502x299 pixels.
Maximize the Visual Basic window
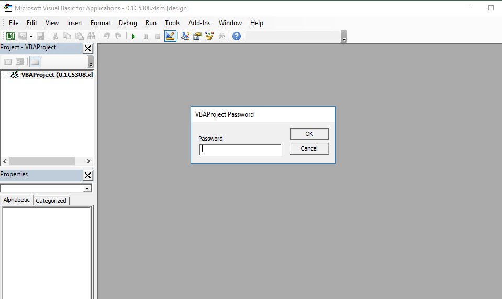[491, 8]
